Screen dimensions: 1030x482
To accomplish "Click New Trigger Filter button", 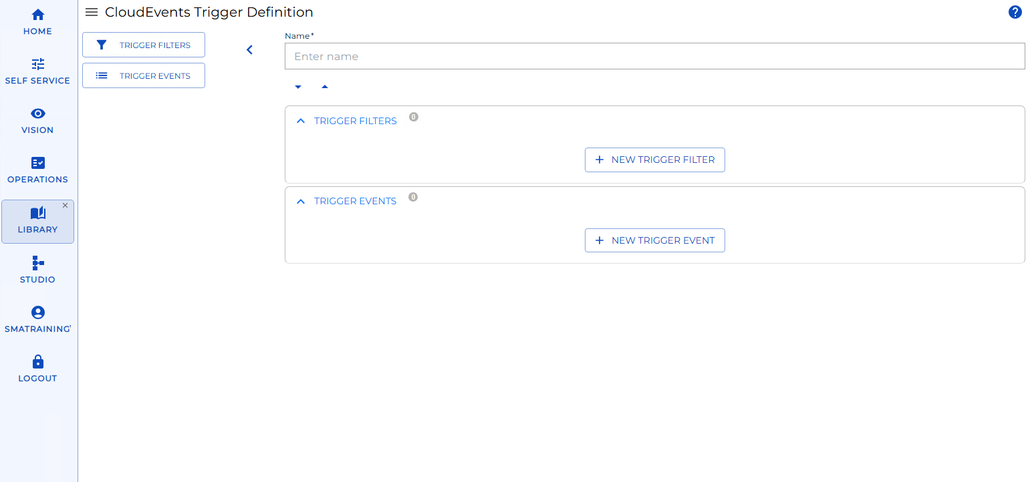I will click(x=654, y=160).
